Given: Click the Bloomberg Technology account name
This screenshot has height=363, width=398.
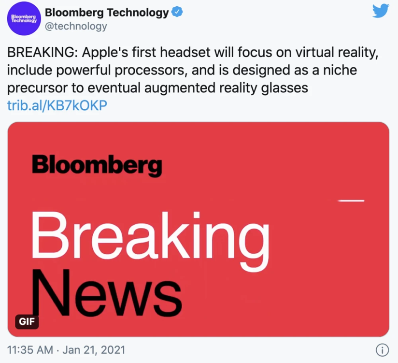Looking at the screenshot, I should (x=106, y=13).
